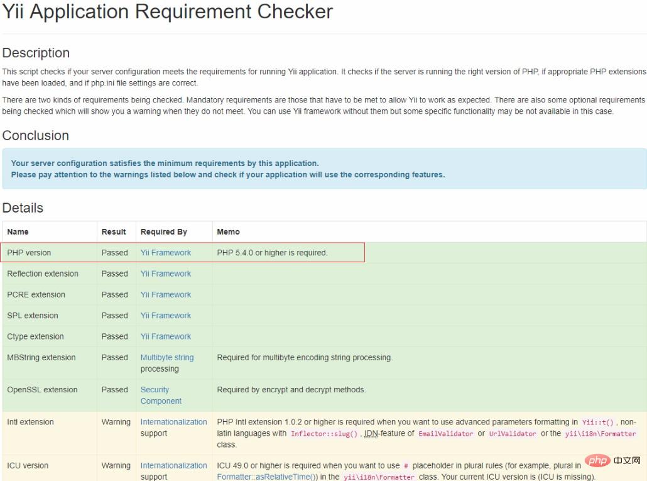Viewport: 647px width, 481px height.
Task: Click the Memo column header
Action: point(228,232)
